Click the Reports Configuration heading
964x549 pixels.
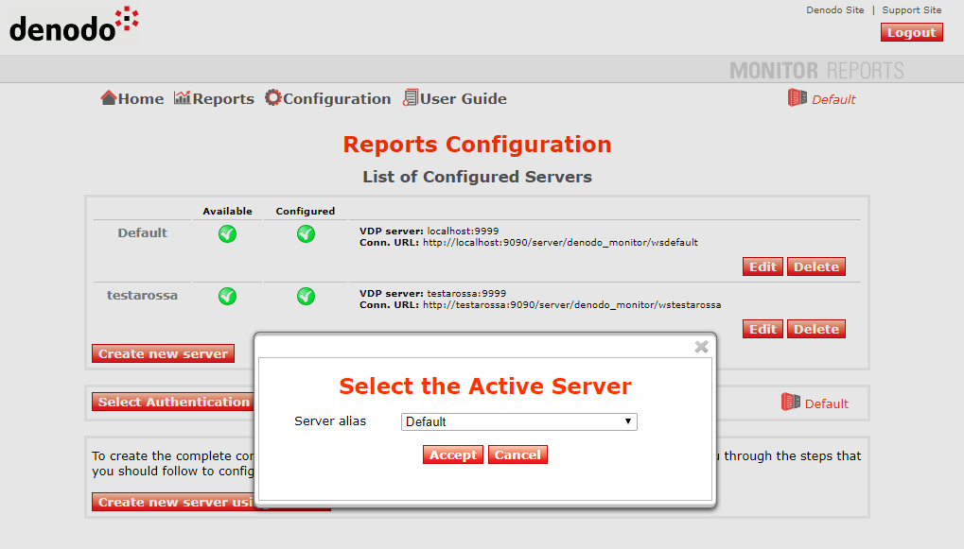tap(477, 145)
